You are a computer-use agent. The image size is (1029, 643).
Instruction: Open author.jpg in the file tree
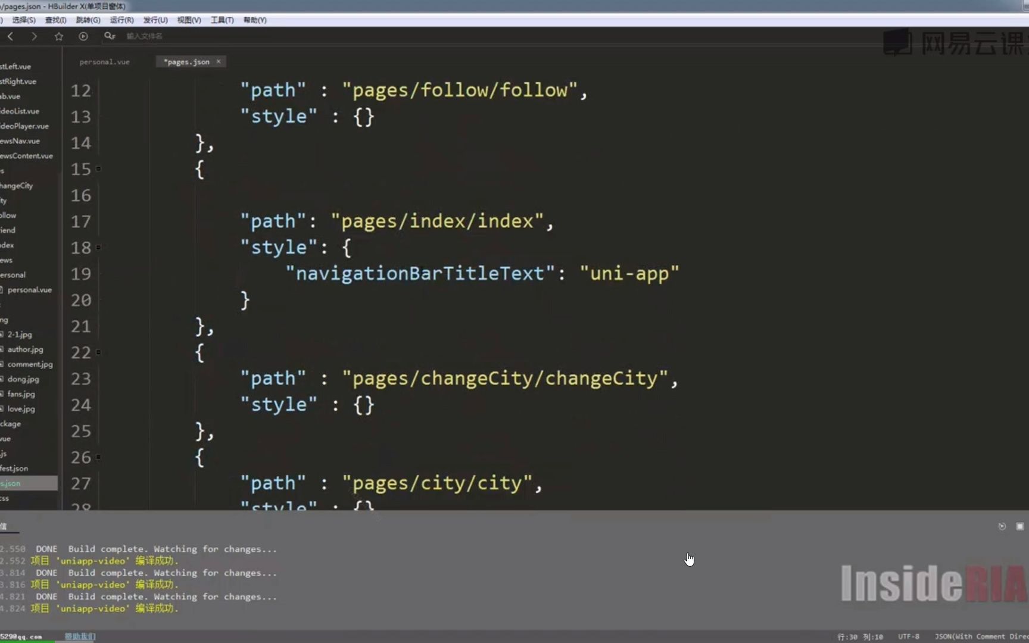tap(25, 349)
